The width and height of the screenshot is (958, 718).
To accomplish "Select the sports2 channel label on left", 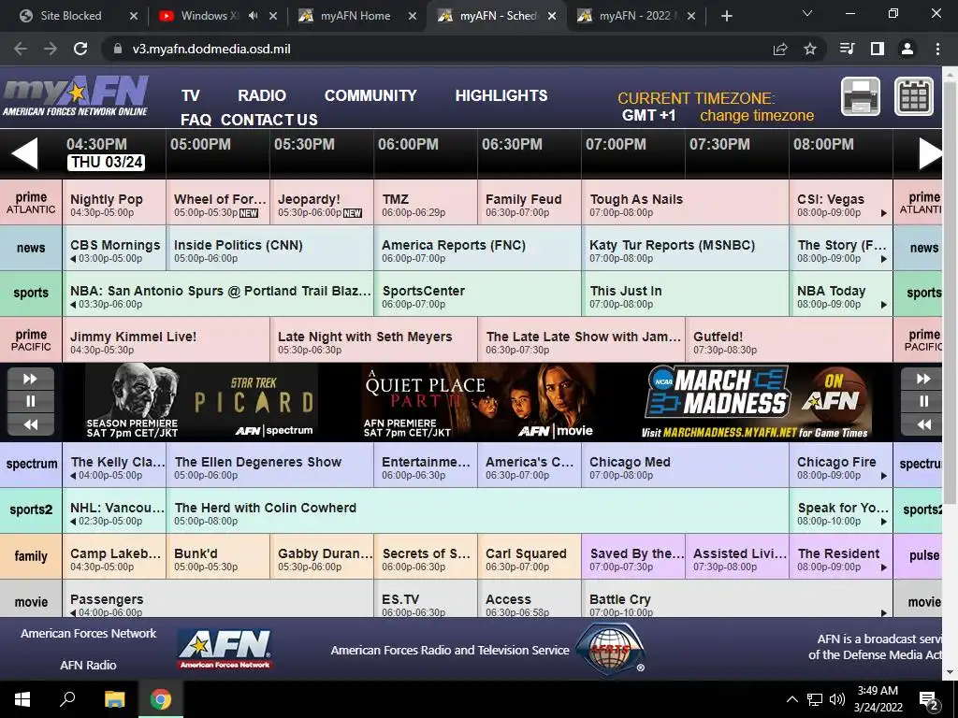I will [x=31, y=510].
